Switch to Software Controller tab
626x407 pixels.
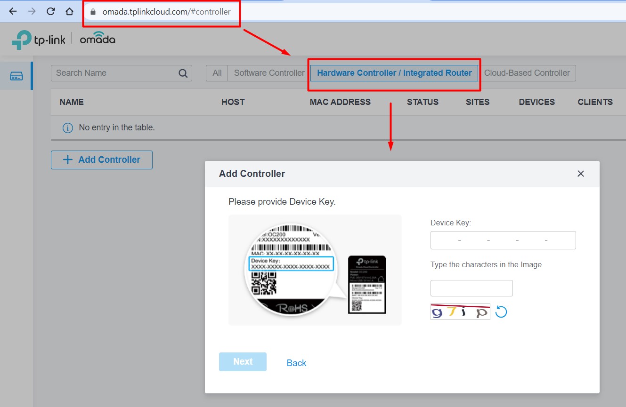[x=269, y=73]
